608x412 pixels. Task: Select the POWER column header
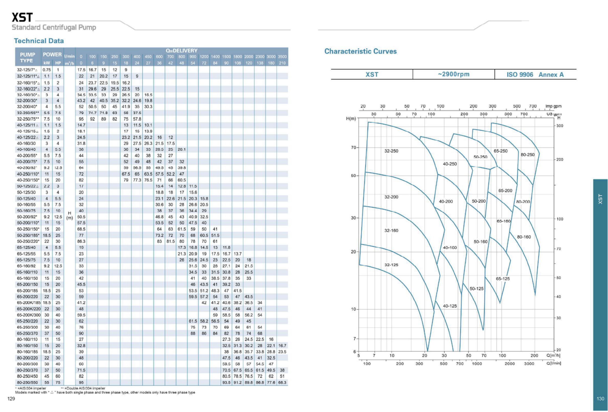52,54
